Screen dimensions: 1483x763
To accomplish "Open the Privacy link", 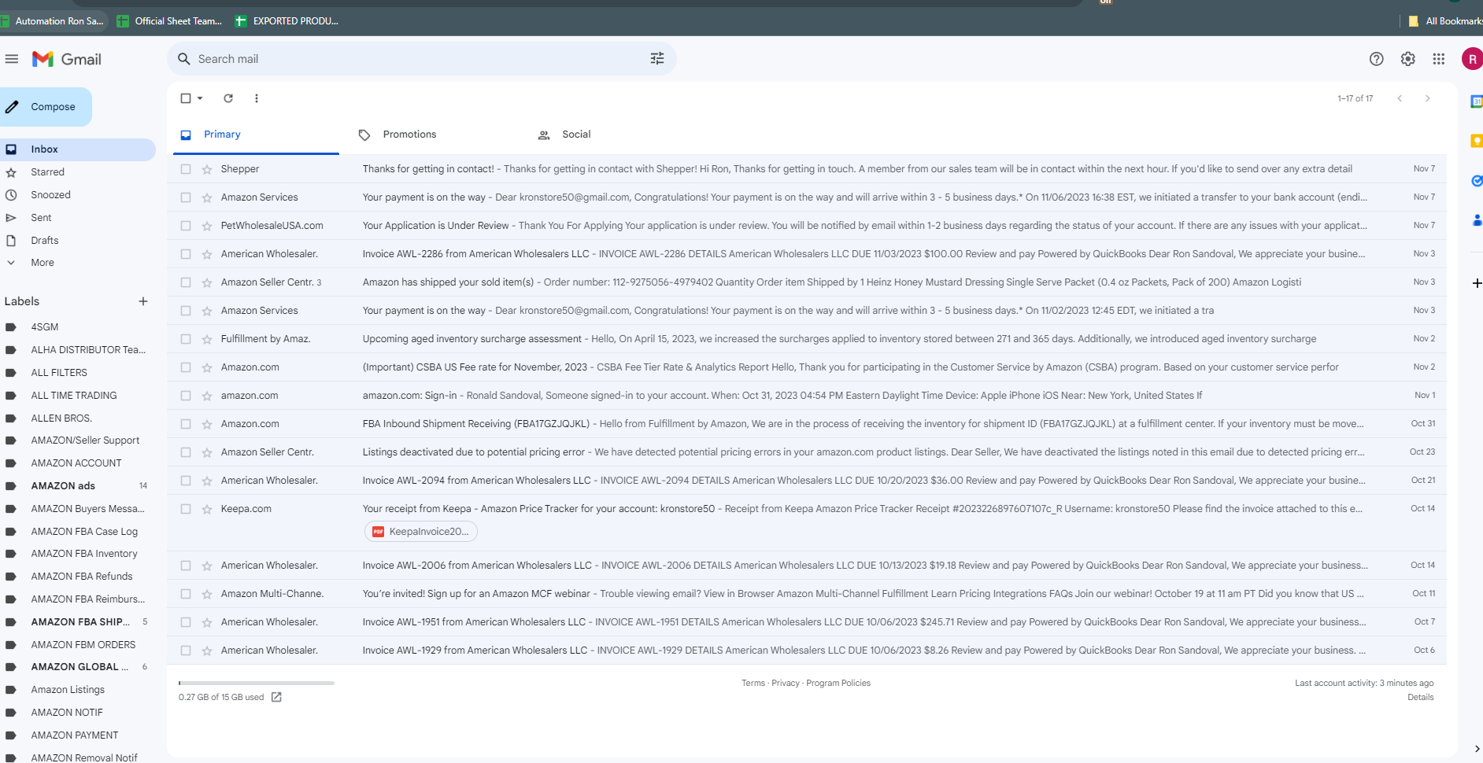I will point(786,684).
